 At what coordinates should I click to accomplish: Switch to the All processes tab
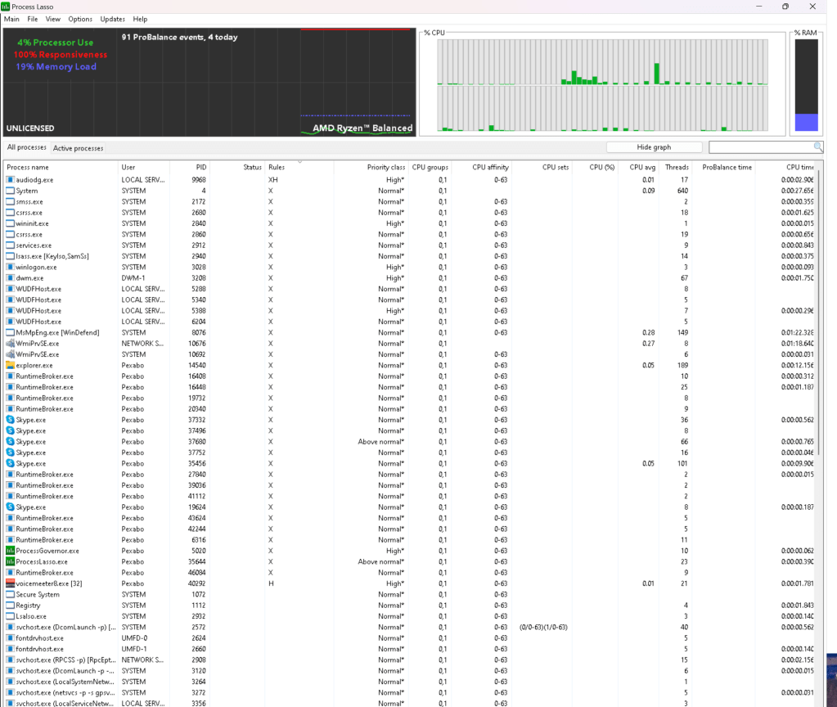click(x=27, y=147)
